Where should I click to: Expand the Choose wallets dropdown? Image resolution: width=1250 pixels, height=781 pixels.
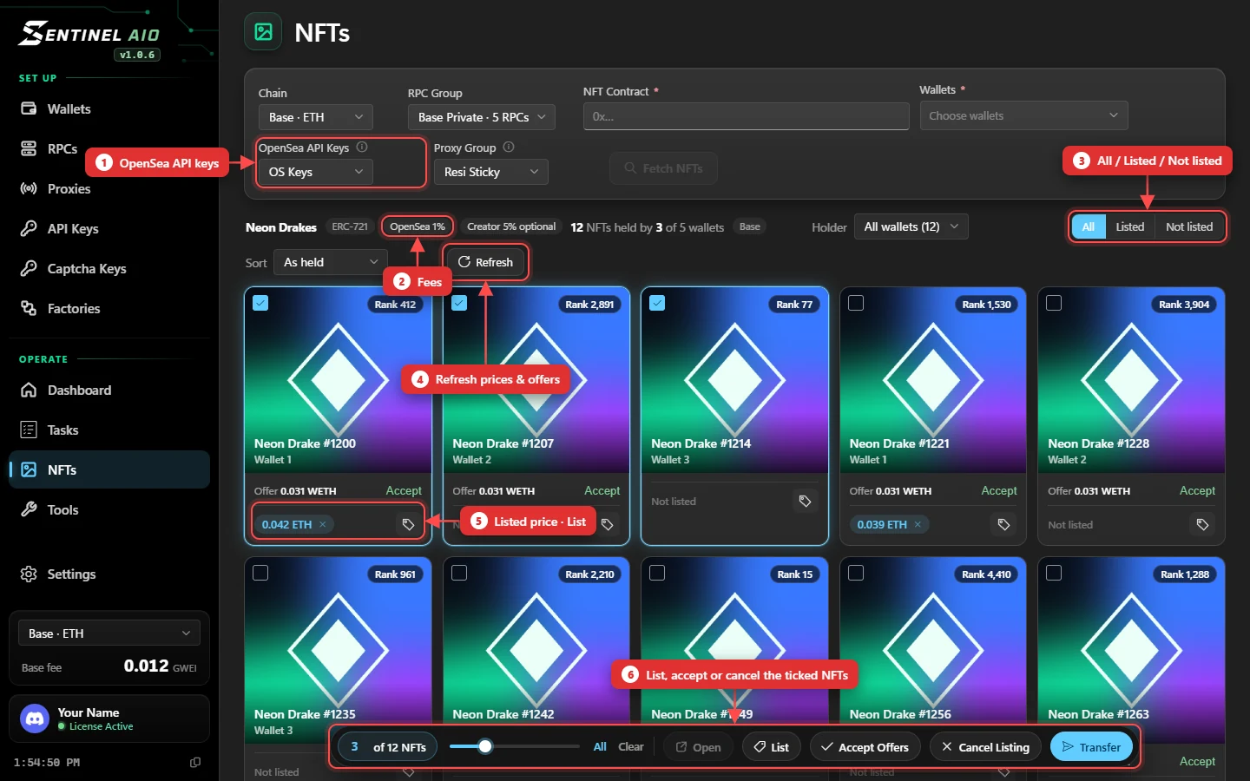click(1023, 115)
